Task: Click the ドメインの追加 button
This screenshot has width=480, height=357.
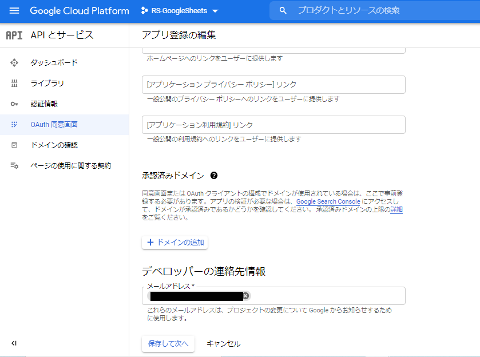Action: [x=175, y=243]
